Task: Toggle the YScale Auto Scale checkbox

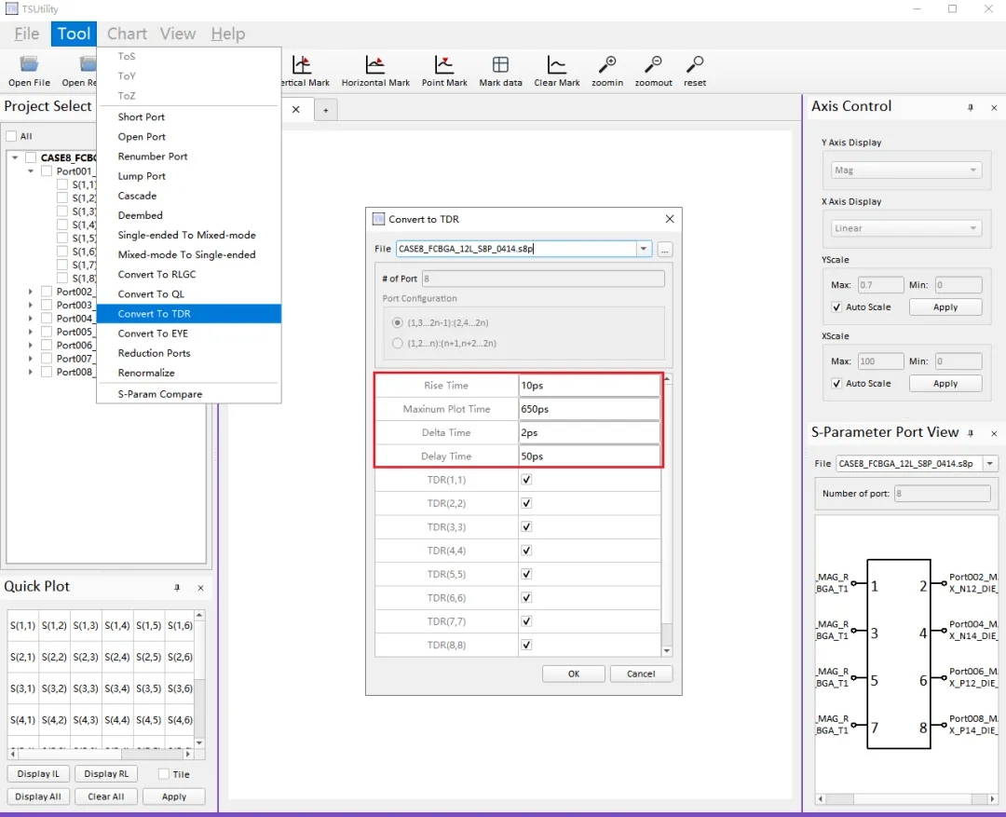Action: [836, 307]
